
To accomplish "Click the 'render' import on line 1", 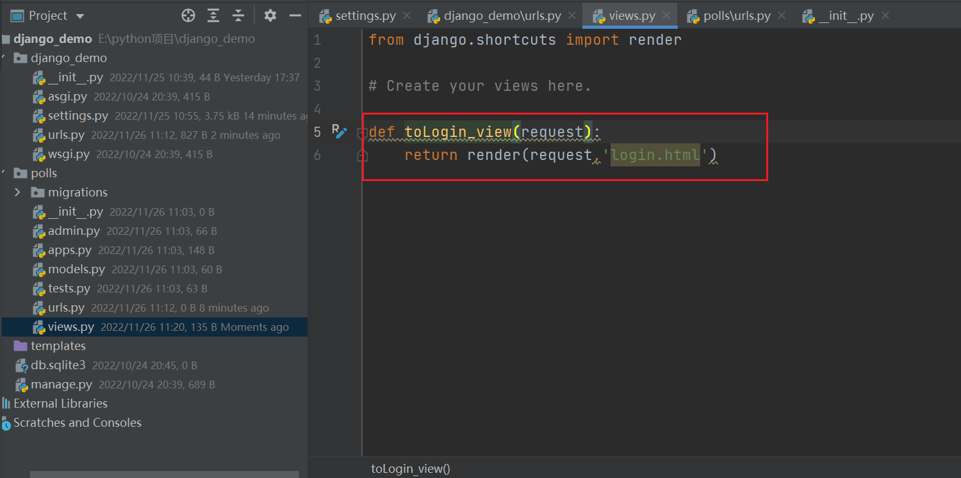I will [655, 40].
